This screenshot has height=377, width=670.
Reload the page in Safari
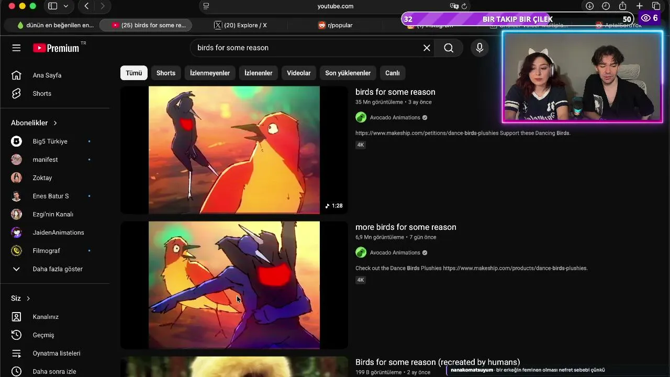point(464,6)
